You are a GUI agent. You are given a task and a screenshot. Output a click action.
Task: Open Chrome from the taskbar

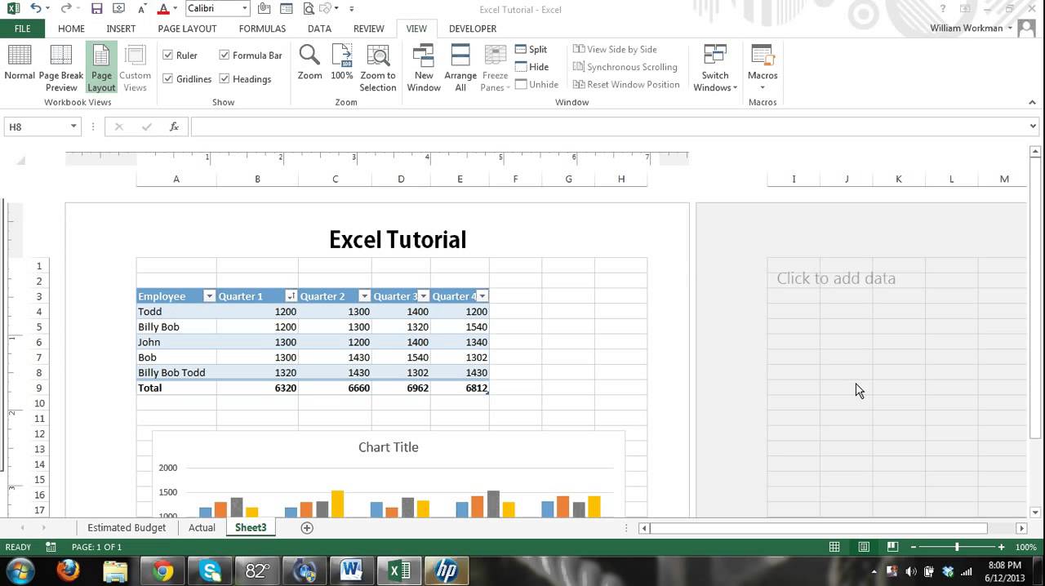point(162,570)
